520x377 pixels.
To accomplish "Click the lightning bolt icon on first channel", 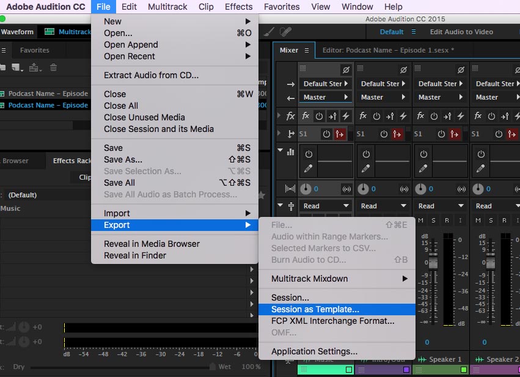I will (346, 115).
